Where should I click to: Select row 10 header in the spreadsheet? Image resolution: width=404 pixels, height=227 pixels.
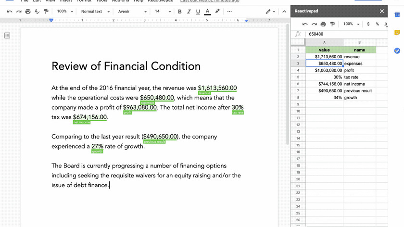(x=298, y=111)
